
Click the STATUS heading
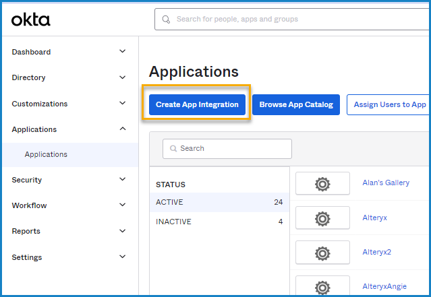pos(171,185)
